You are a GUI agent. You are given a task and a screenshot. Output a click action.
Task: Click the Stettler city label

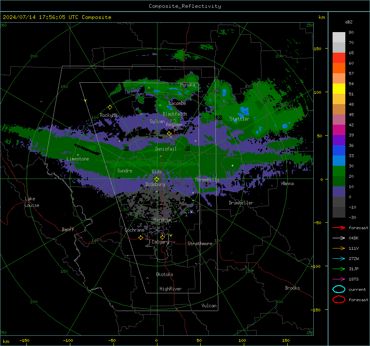[240, 119]
